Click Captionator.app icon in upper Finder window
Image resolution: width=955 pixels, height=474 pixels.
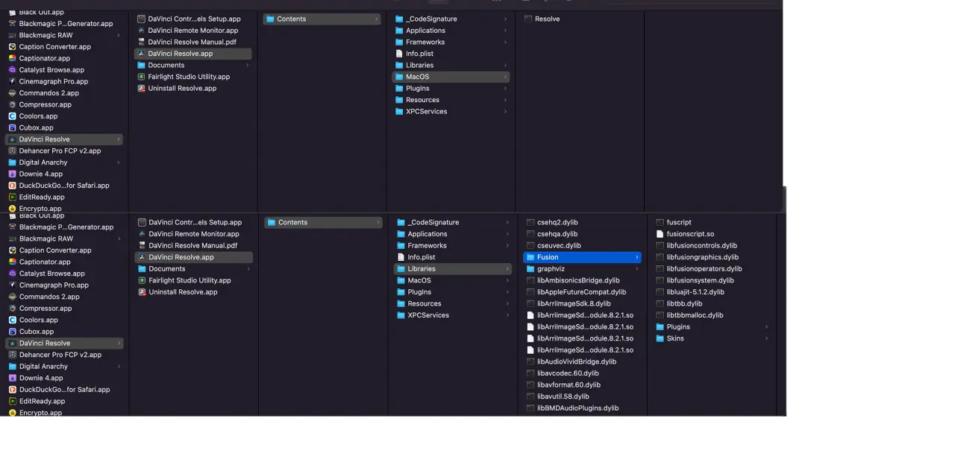12,58
